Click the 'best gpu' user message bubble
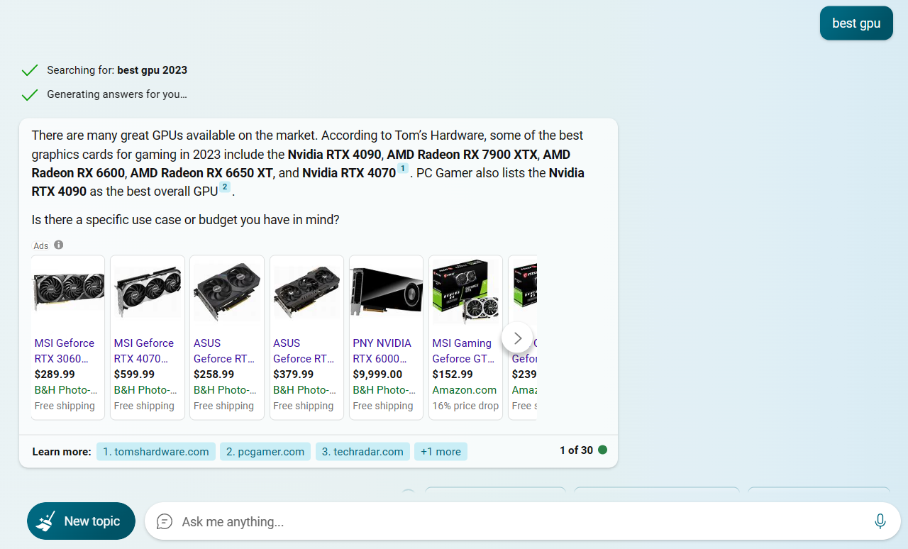This screenshot has width=908, height=549. click(x=856, y=23)
